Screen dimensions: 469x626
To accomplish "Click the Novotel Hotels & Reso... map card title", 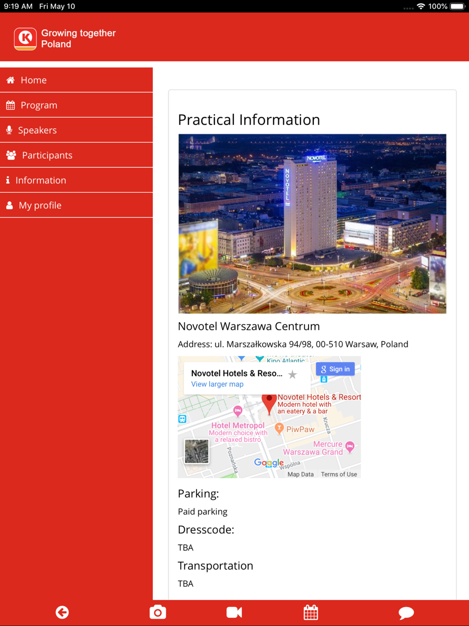I will point(237,374).
